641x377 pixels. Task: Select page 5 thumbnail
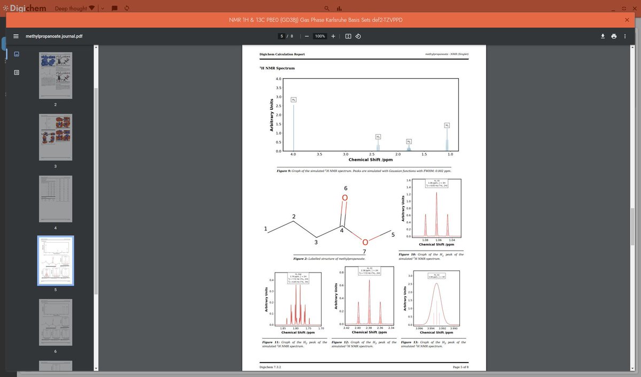click(56, 261)
